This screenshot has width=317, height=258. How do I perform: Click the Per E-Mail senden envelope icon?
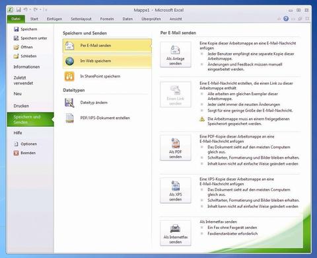pos(69,46)
